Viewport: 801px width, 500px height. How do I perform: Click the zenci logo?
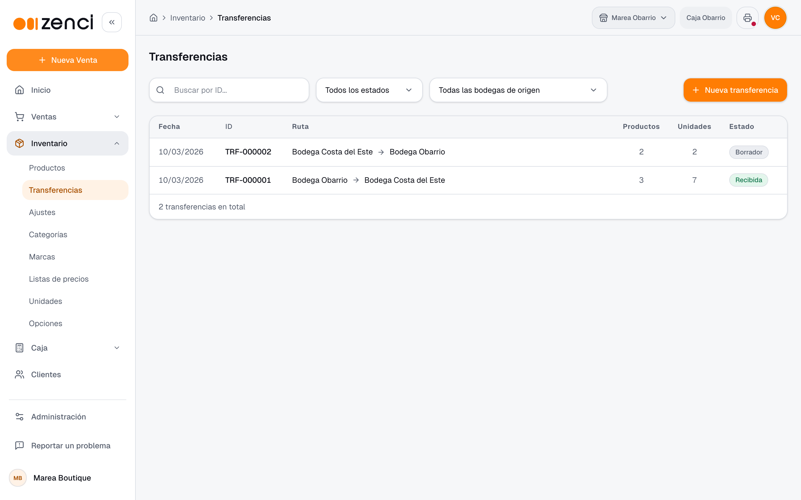pos(53,22)
